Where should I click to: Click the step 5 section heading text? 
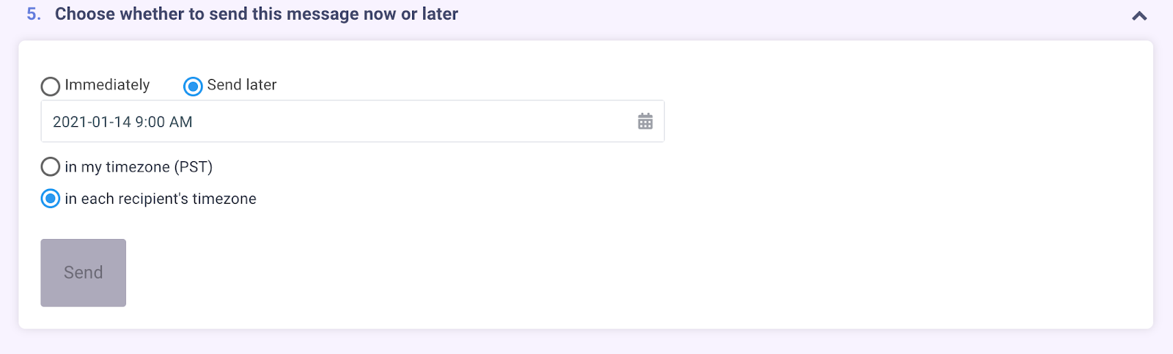click(x=257, y=14)
